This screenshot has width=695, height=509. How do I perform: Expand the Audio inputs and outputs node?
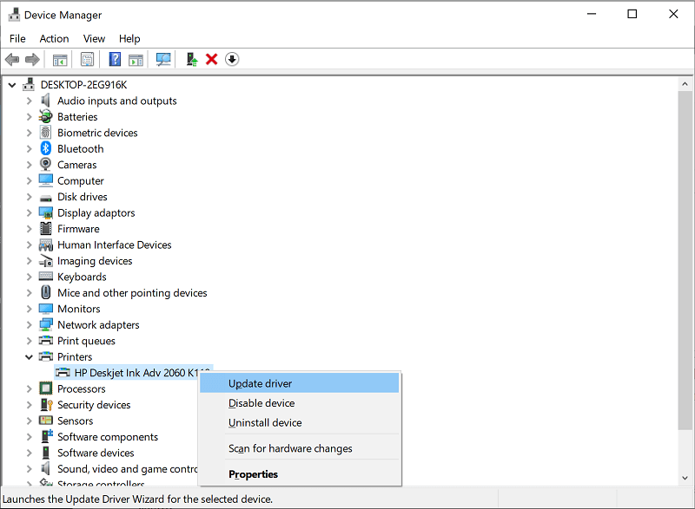click(30, 101)
